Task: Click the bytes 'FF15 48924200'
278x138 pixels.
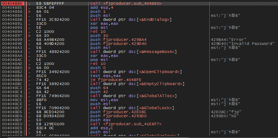Action: click(x=53, y=52)
